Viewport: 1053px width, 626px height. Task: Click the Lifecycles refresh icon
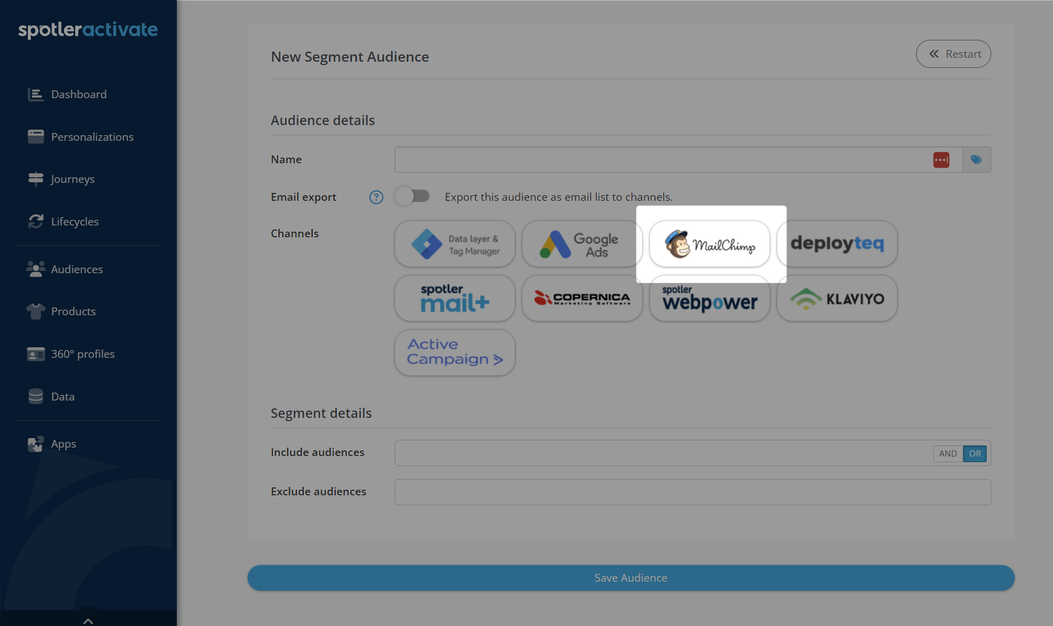click(x=35, y=222)
